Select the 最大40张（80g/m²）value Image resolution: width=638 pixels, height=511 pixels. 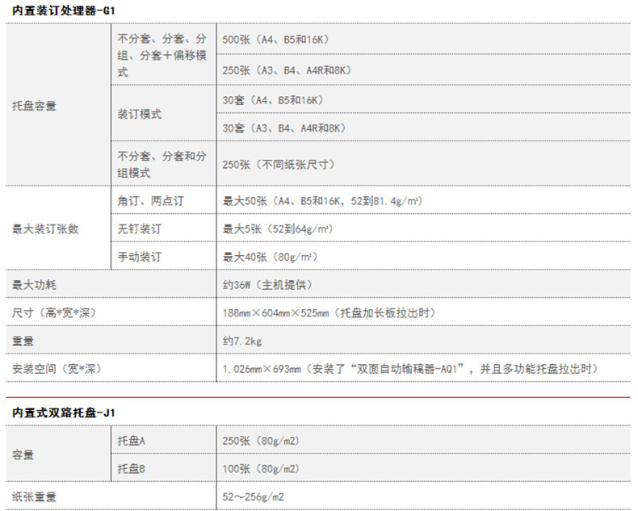[x=270, y=258]
